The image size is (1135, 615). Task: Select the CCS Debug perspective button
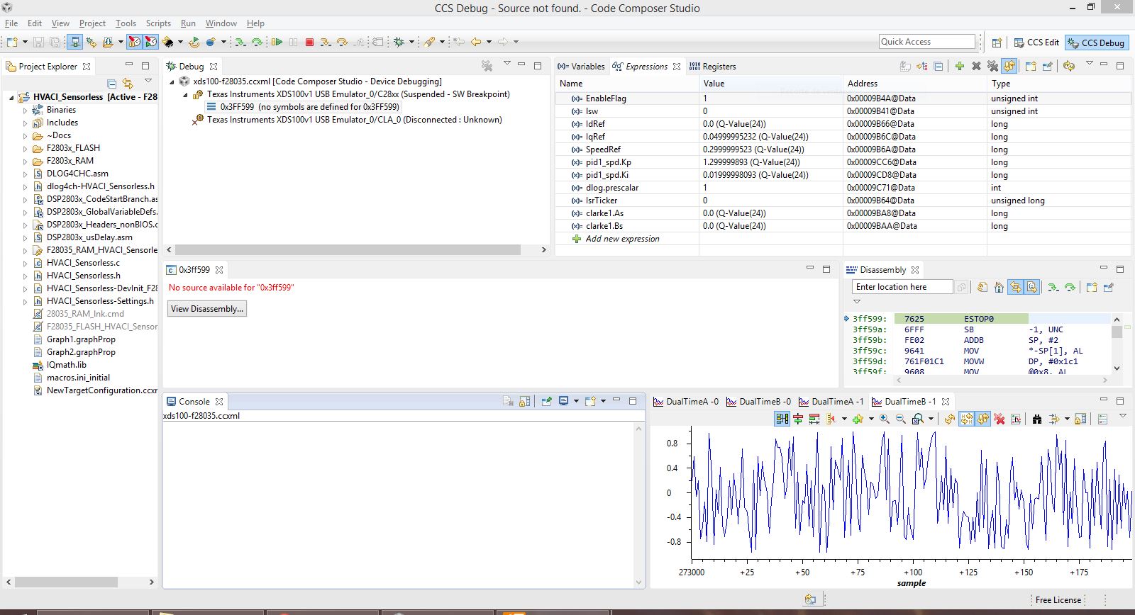tap(1097, 43)
